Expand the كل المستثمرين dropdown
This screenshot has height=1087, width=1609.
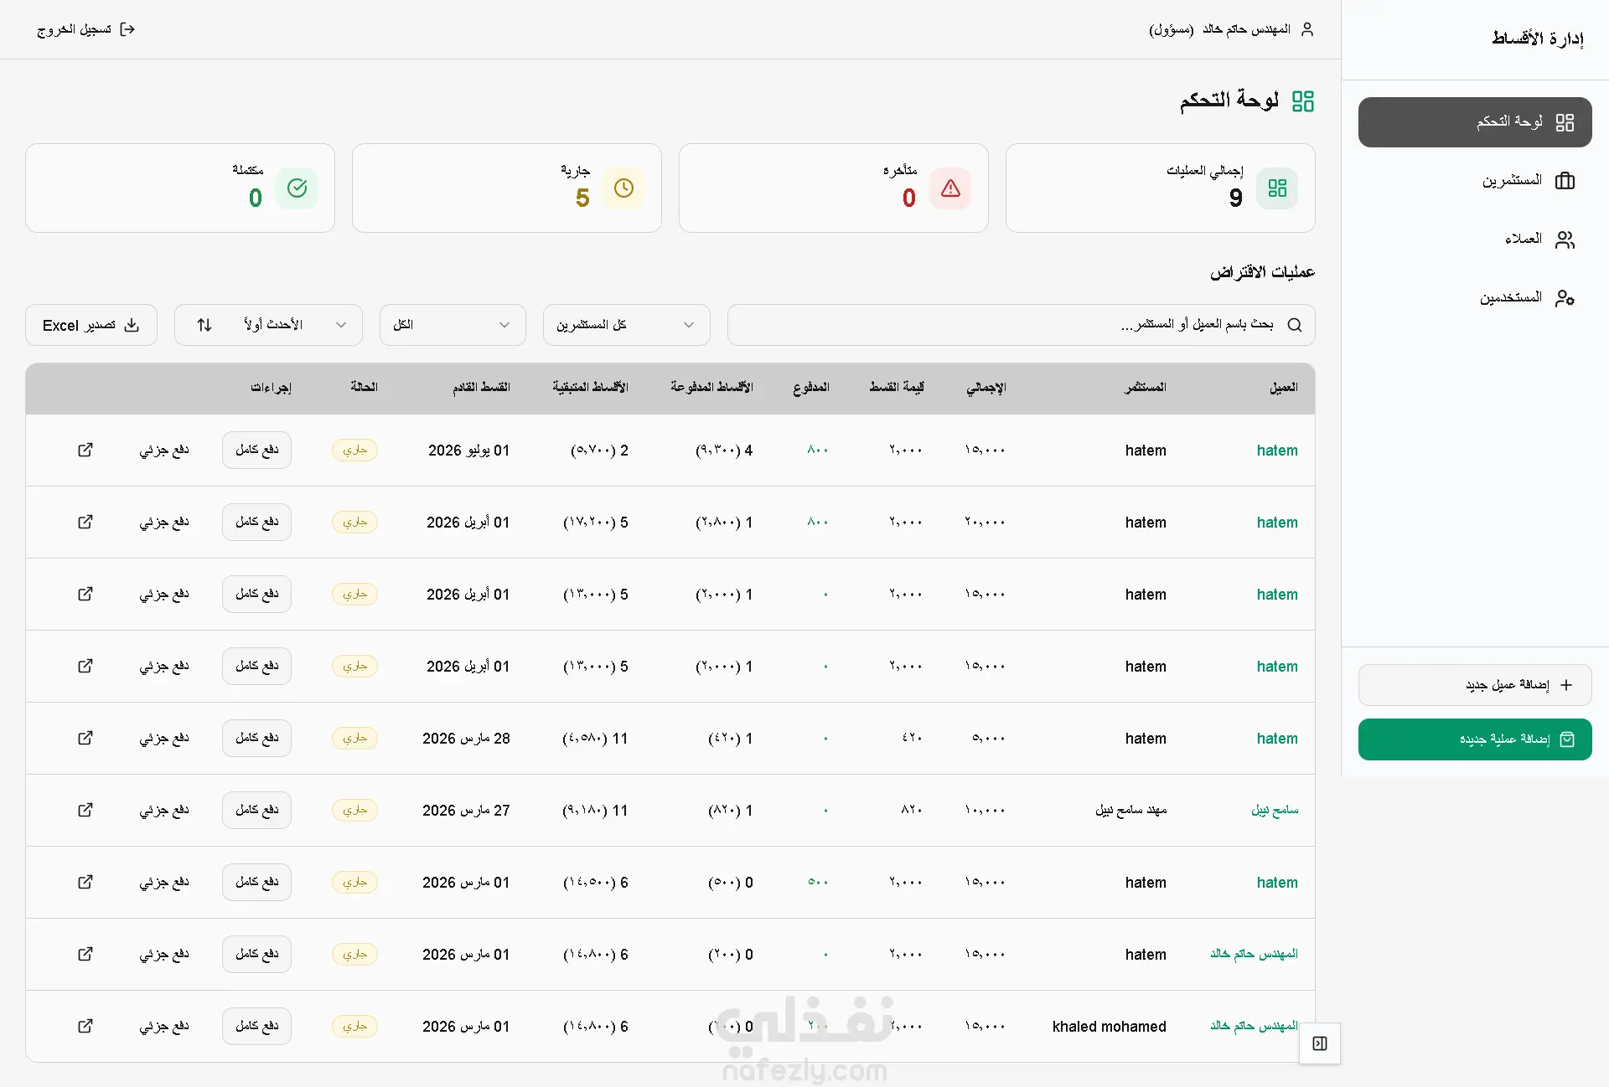click(x=626, y=325)
